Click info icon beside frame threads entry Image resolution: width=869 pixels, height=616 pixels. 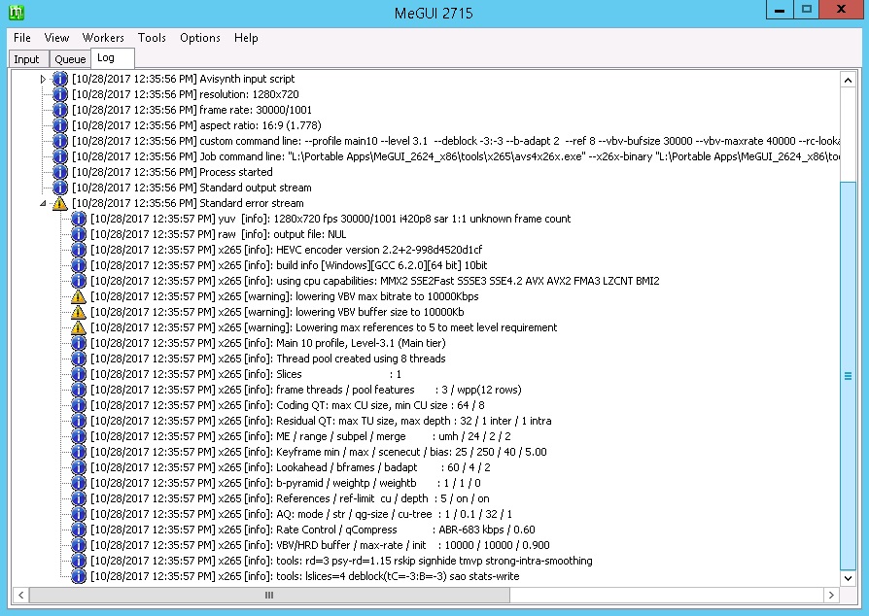[x=79, y=390]
